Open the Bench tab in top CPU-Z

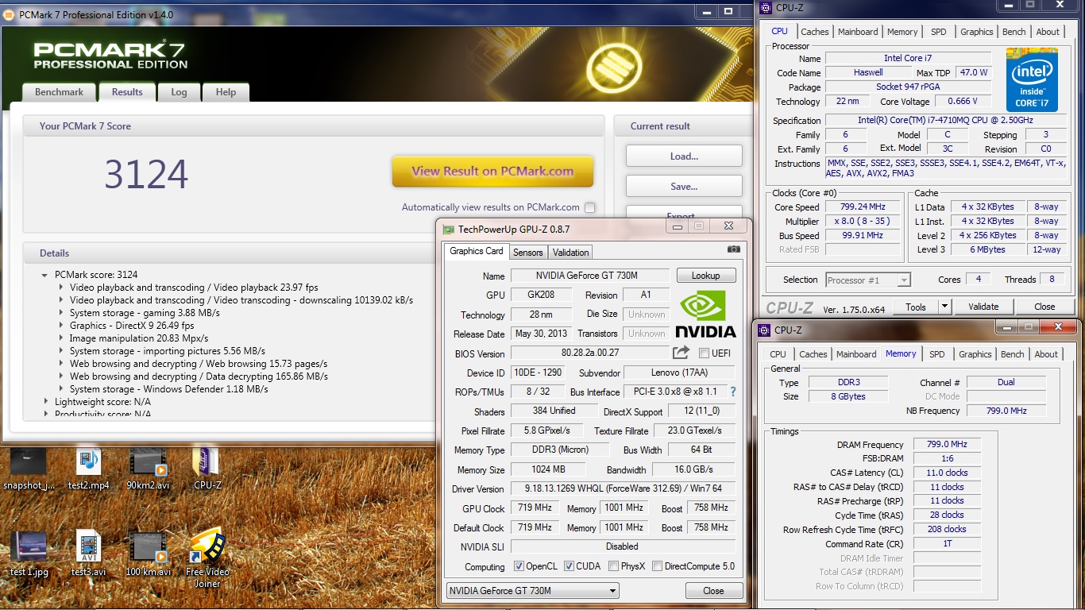[x=1014, y=32]
